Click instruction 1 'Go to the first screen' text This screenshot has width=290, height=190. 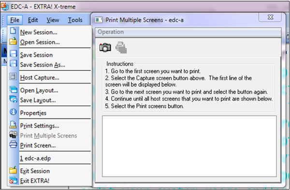pos(153,71)
